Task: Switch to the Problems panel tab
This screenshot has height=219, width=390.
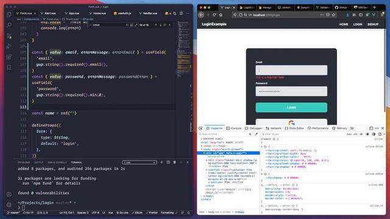Action: [24, 162]
